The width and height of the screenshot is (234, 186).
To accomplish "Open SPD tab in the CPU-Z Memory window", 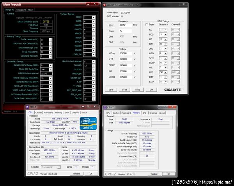I will pyautogui.click(x=144, y=113).
